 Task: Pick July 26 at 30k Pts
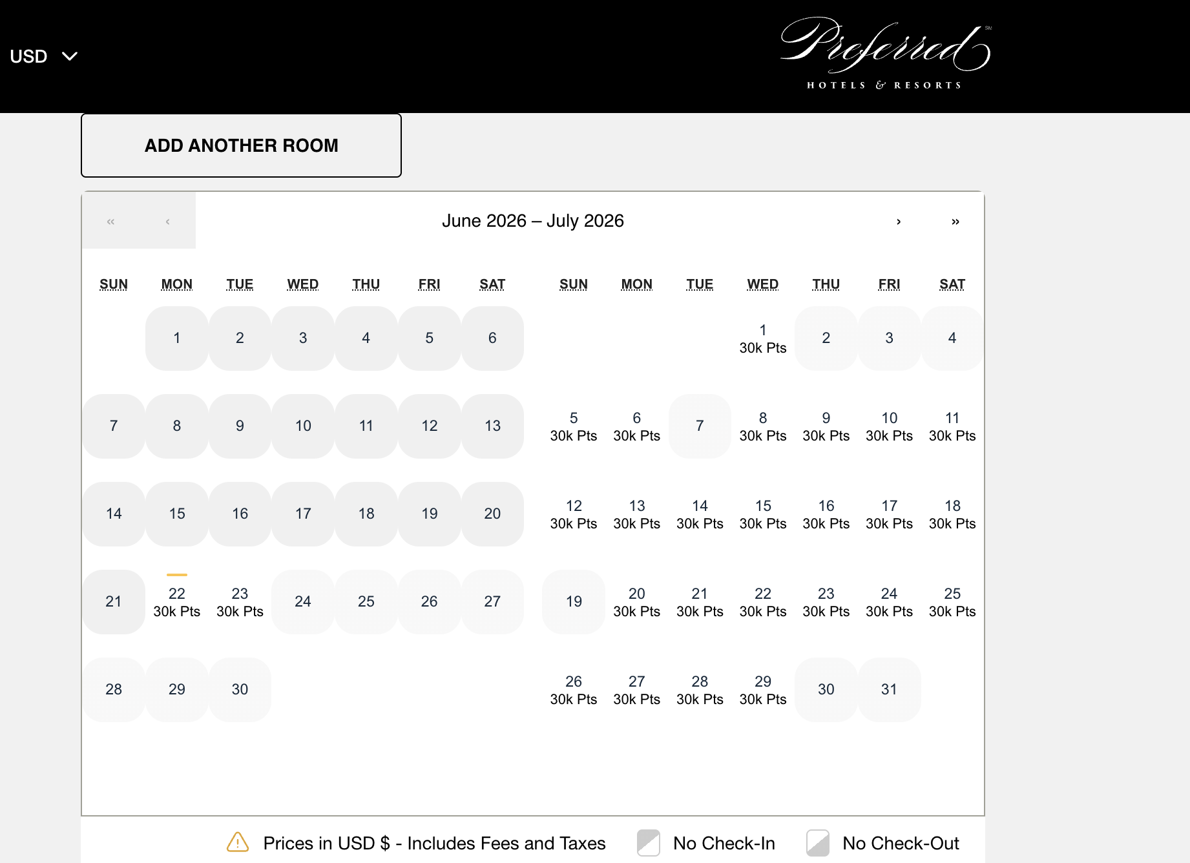tap(574, 690)
